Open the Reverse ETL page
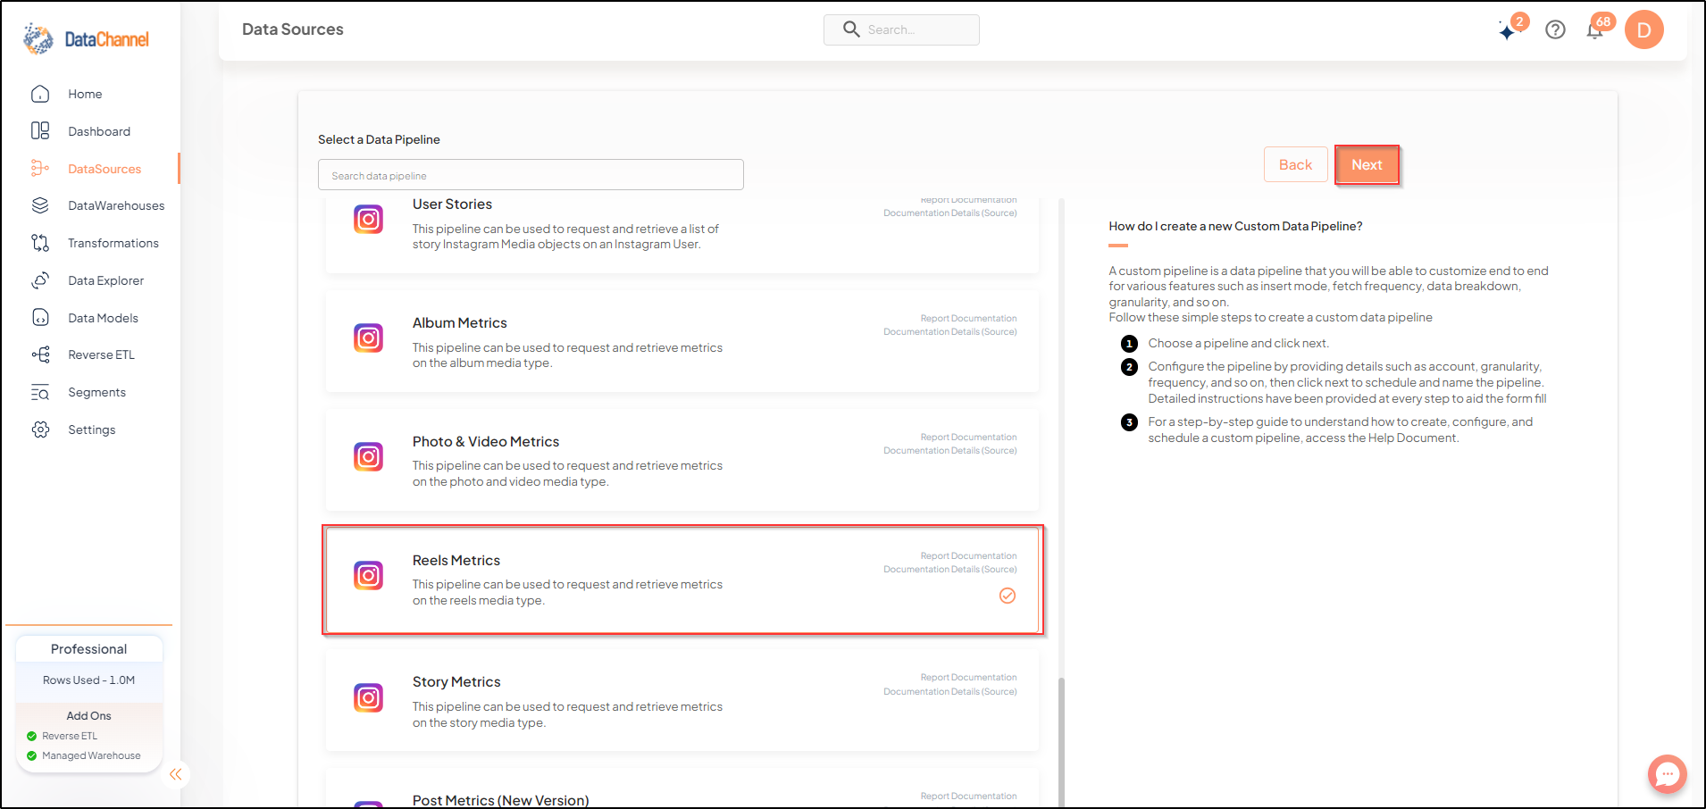The height and width of the screenshot is (809, 1706). point(101,354)
